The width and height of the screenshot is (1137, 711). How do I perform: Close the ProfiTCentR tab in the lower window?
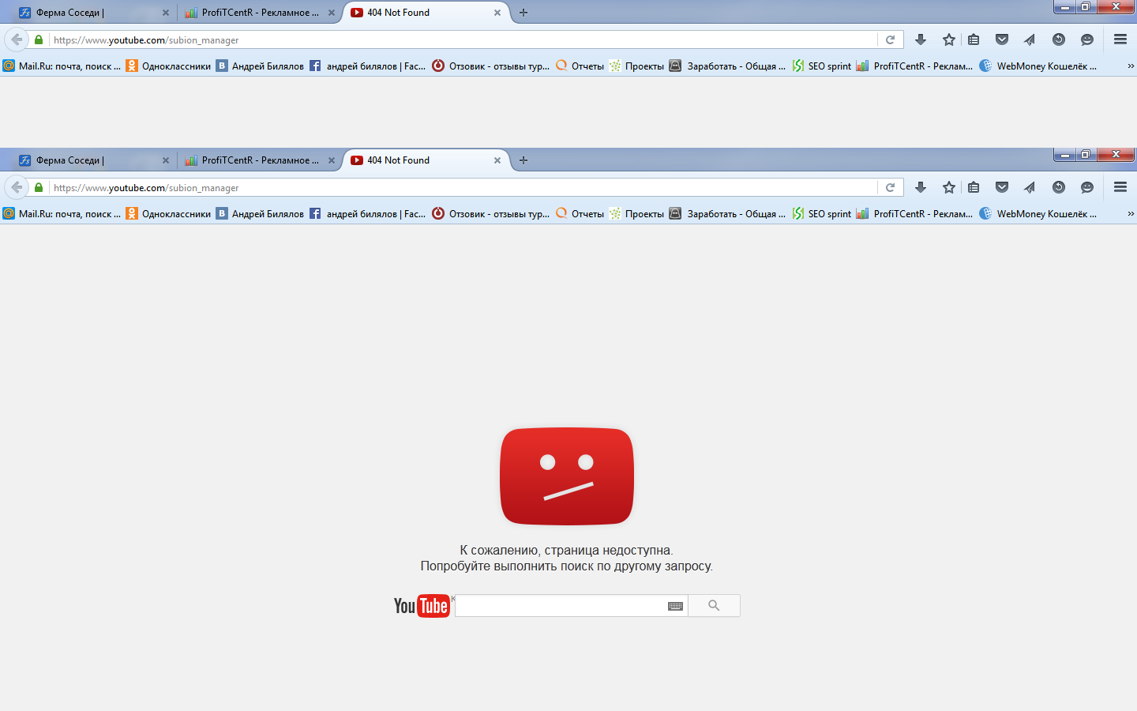332,160
